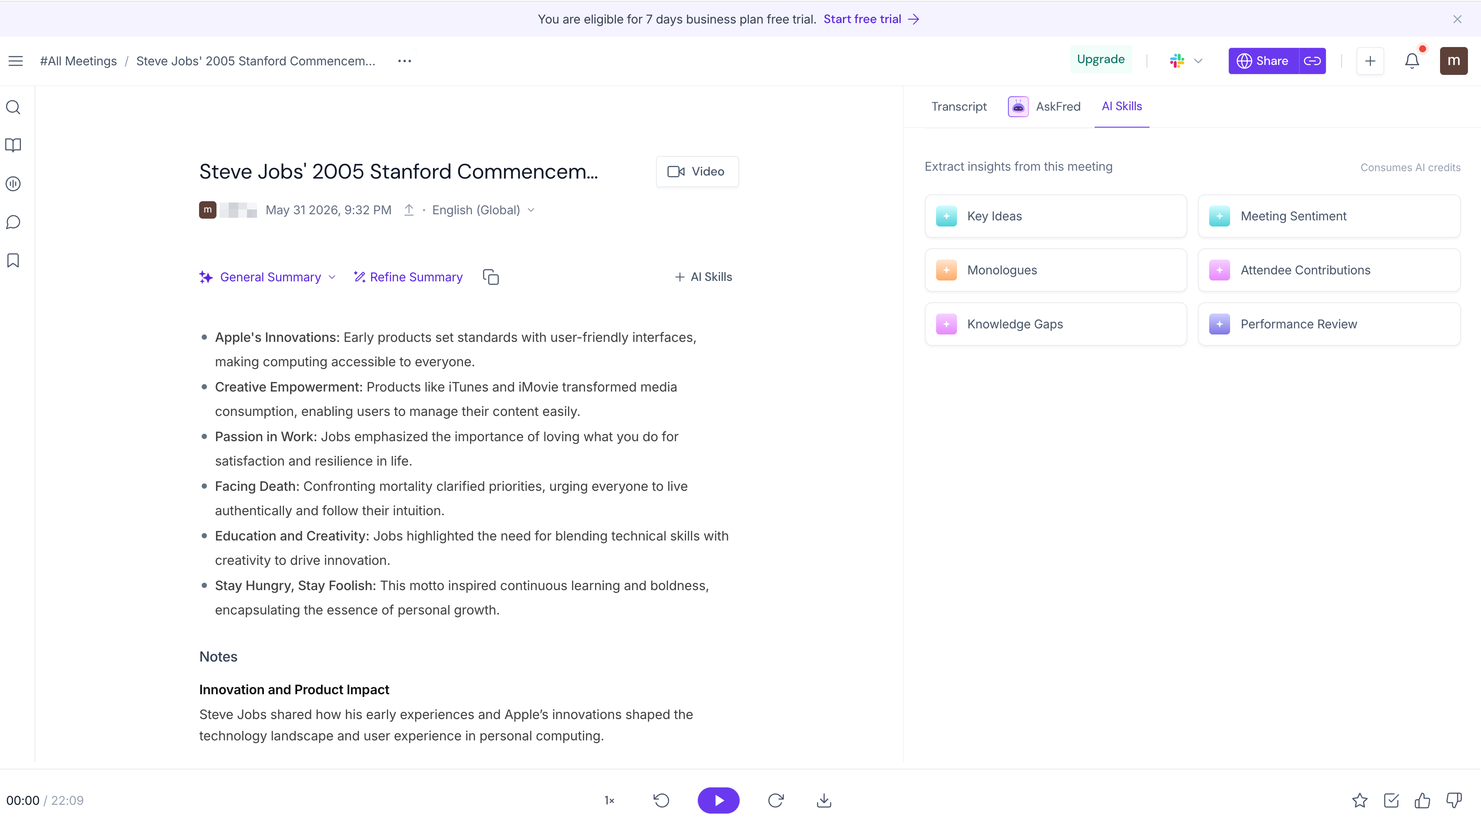Open the bookmark icon in sidebar
1481x824 pixels.
tap(13, 260)
